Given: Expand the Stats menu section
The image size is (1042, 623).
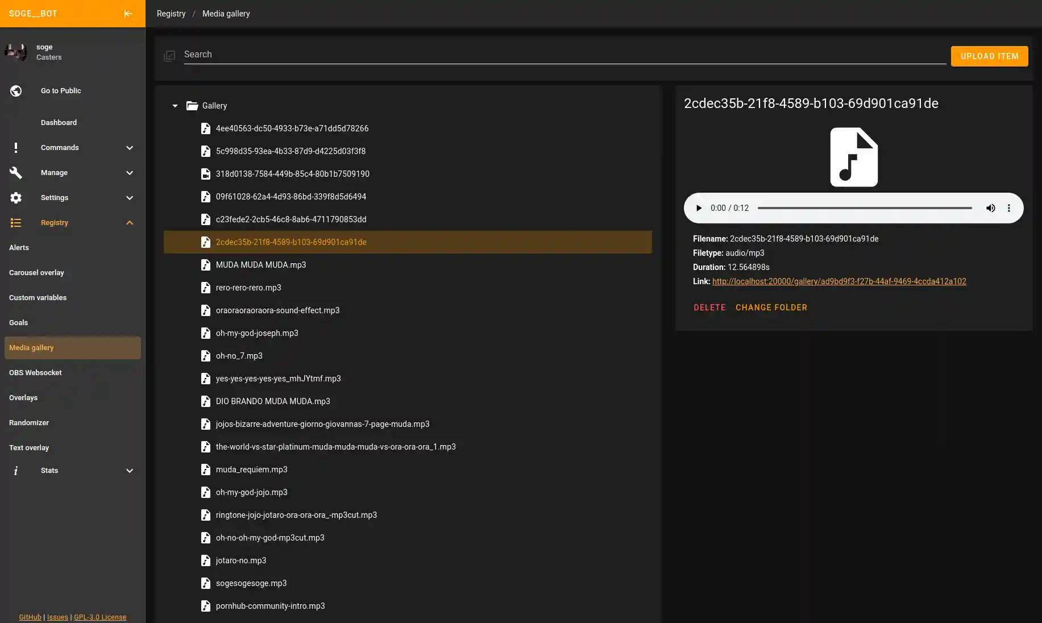Looking at the screenshot, I should 129,471.
